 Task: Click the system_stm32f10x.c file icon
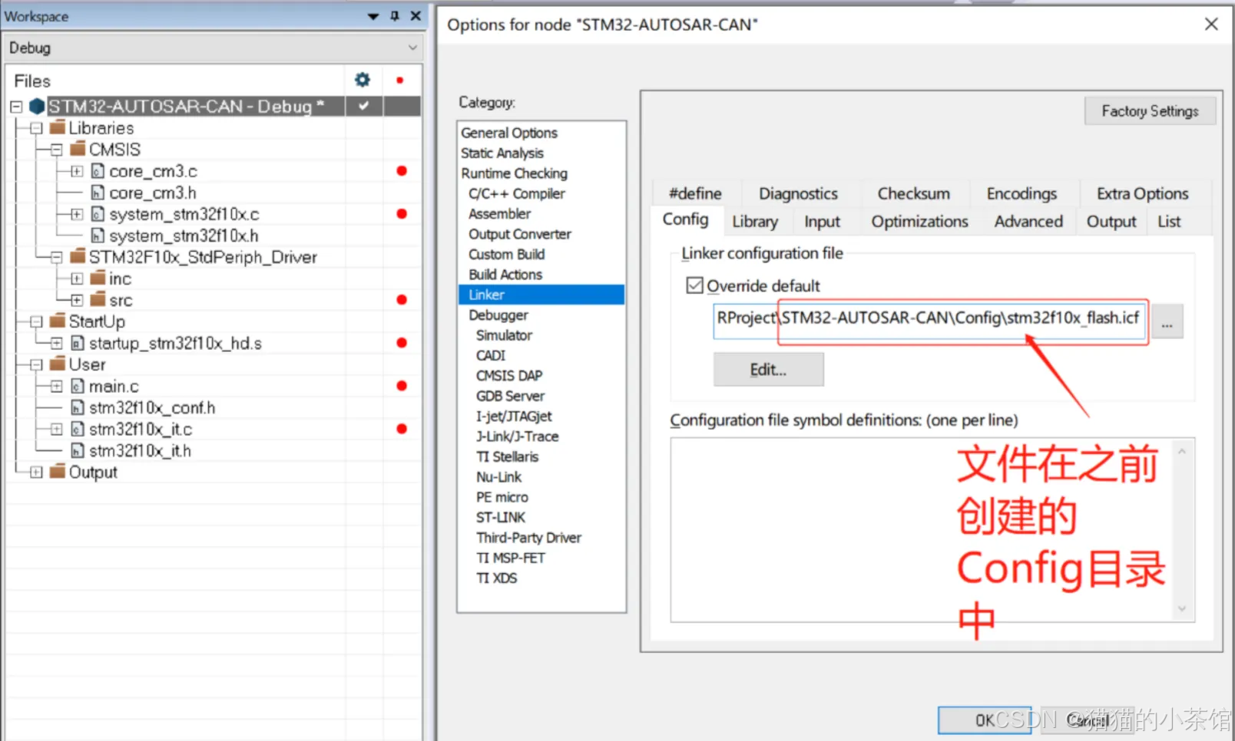[x=98, y=213]
